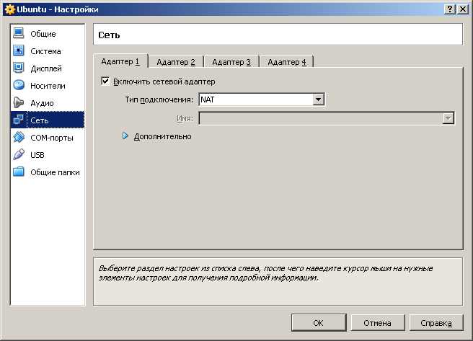Select the Общие папки folder icon
The image size is (473, 341).
tap(19, 172)
